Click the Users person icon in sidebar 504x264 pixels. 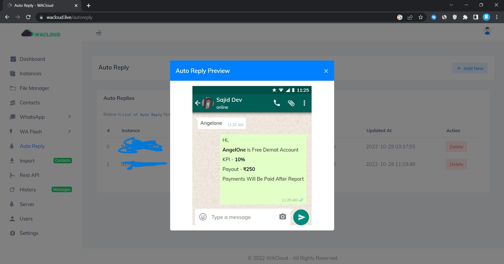[12, 219]
